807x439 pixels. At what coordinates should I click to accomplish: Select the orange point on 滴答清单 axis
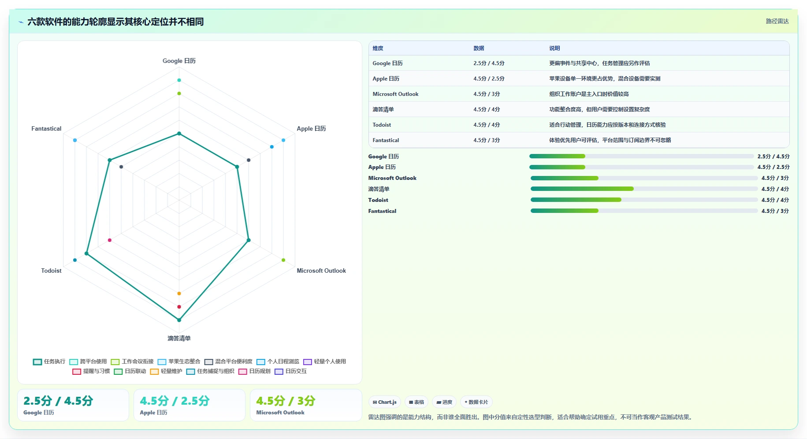[x=179, y=293]
